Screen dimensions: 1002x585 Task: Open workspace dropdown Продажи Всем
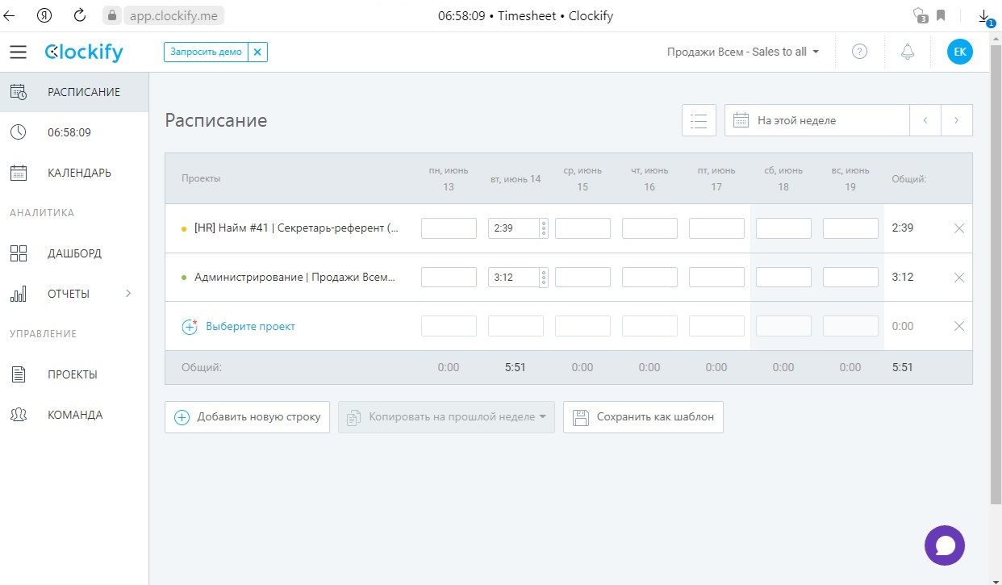[x=742, y=52]
